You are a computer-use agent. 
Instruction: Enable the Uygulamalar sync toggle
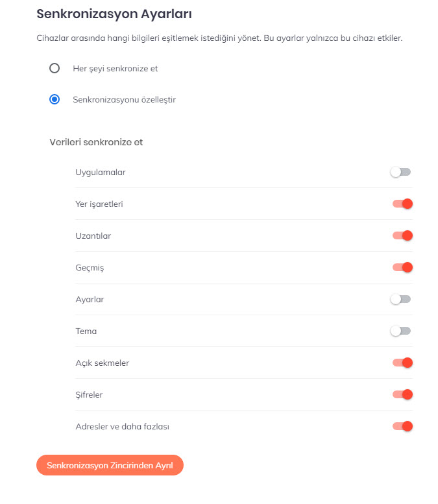click(x=401, y=173)
